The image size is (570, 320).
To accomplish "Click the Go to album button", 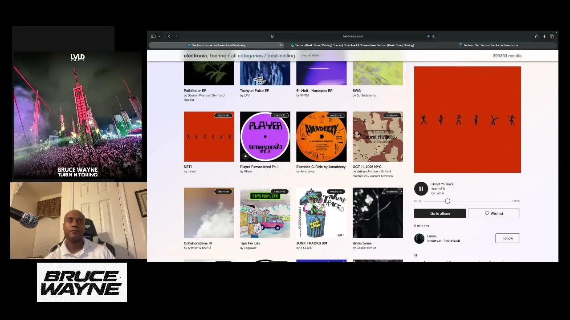I will 440,214.
